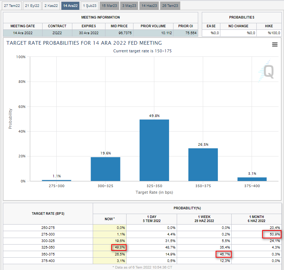Screen dimensions: 284x270
Task: Click the 14 Ara 2022 meeting date cell
Action: [23, 33]
